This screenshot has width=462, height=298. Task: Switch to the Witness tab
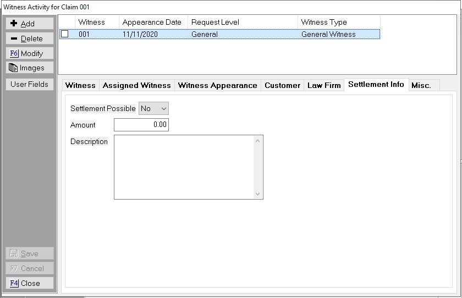(80, 85)
